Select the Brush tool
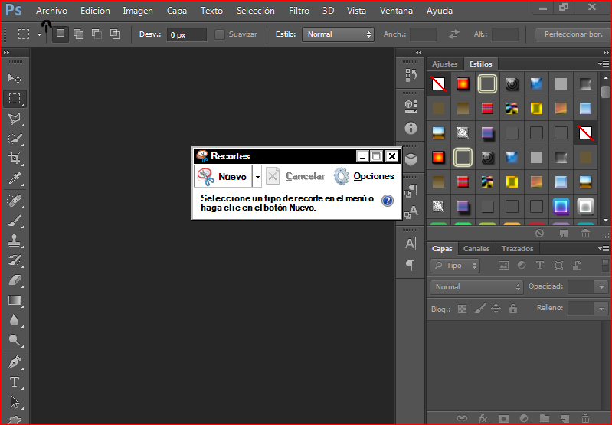This screenshot has width=612, height=425. [x=15, y=221]
